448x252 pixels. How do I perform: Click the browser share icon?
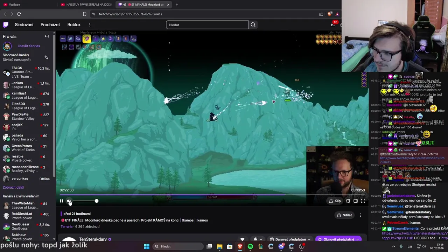pos(321,14)
